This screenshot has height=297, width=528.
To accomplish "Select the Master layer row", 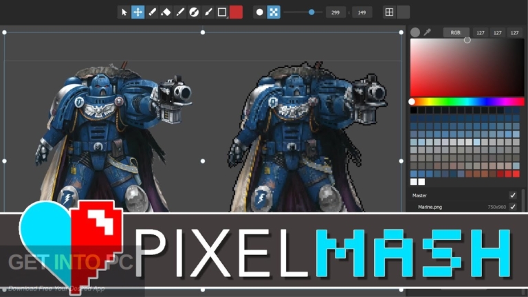I will coord(465,195).
